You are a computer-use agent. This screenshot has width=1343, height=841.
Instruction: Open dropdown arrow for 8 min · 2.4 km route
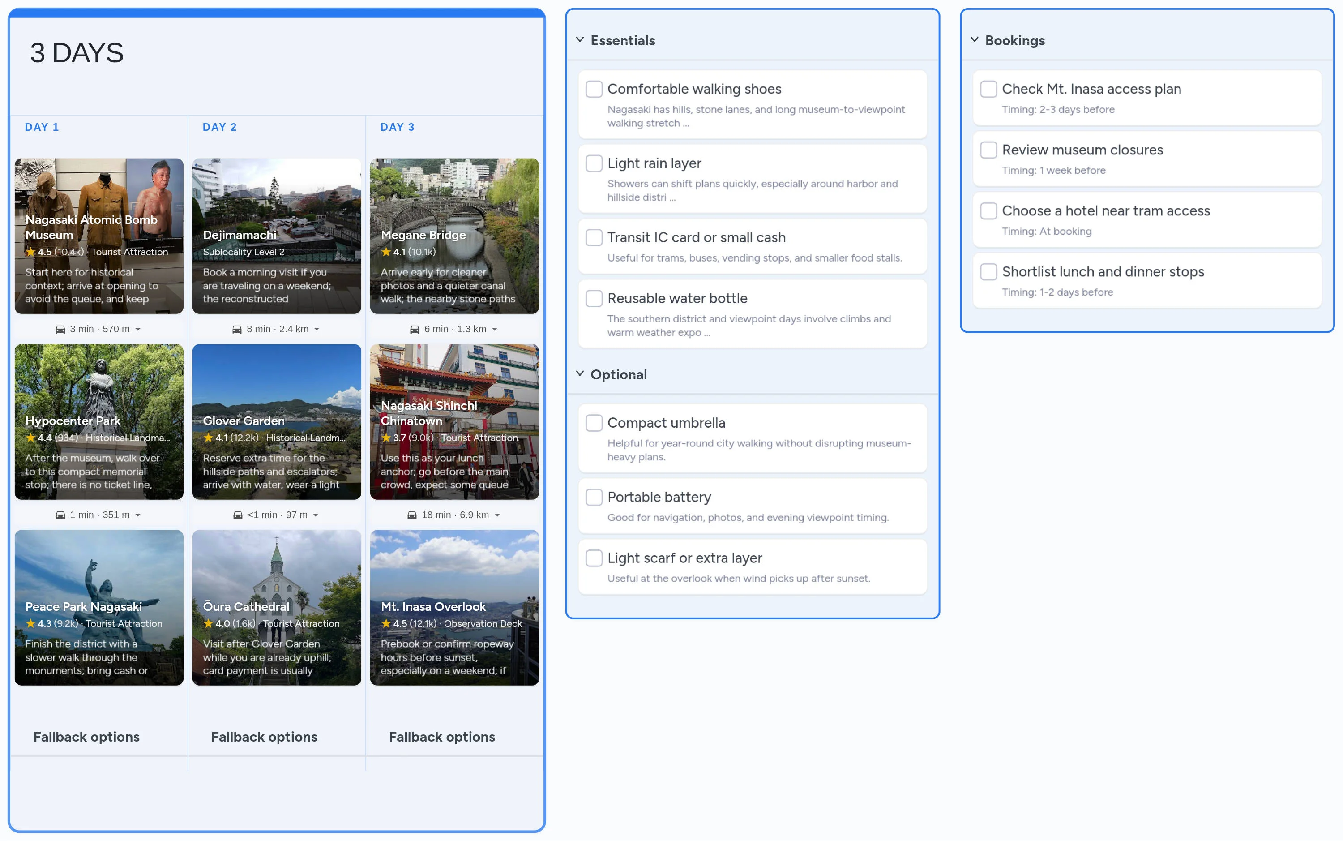pyautogui.click(x=317, y=330)
